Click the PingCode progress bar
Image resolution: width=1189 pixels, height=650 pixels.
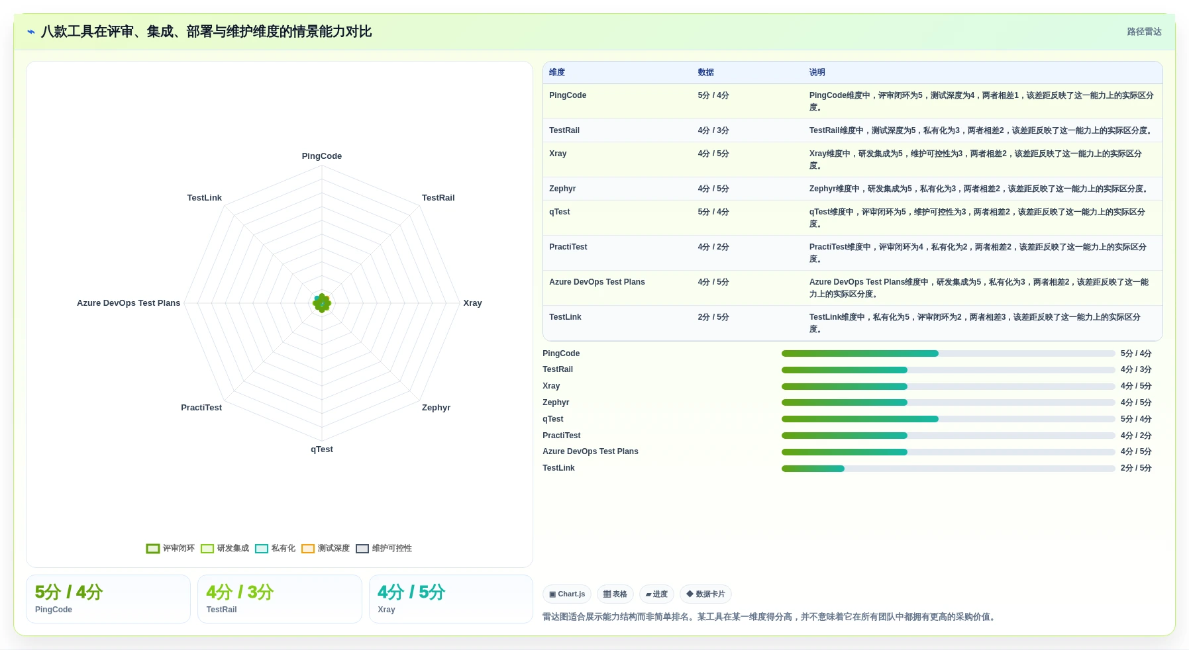pos(948,353)
